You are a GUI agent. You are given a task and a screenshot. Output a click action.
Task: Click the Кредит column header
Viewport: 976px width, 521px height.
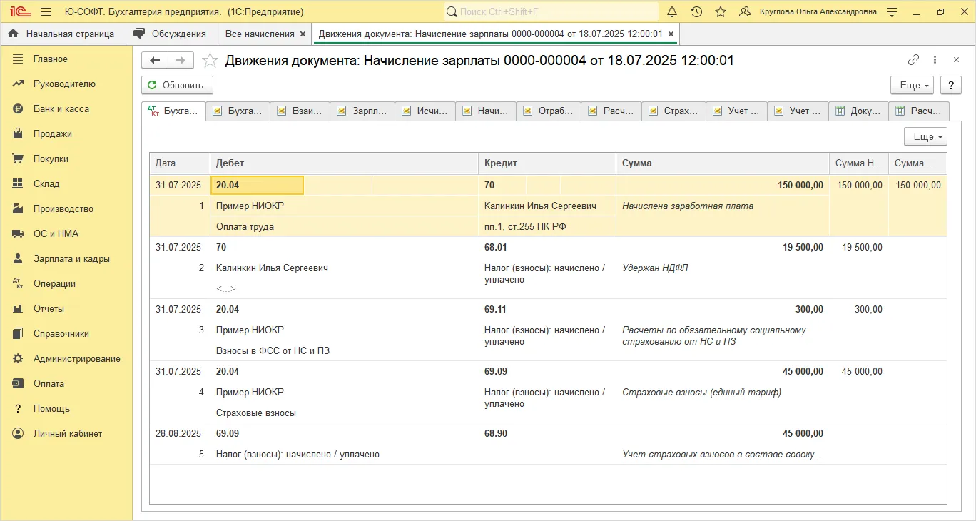(x=547, y=163)
